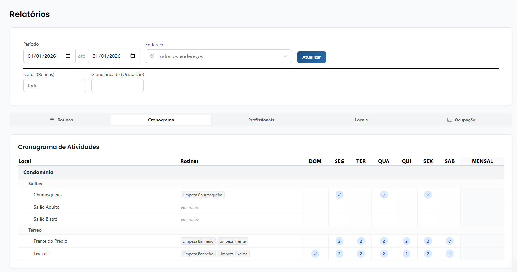This screenshot has height=272, width=517.
Task: Click the start date field 01/01/2026
Action: pyautogui.click(x=42, y=56)
